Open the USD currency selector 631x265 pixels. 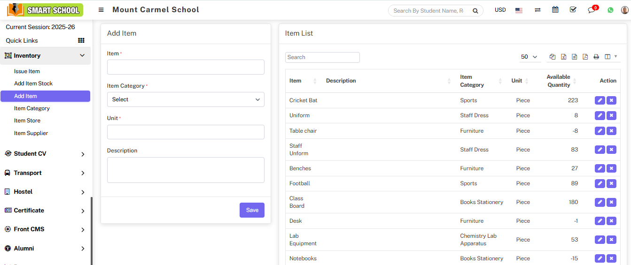[500, 10]
